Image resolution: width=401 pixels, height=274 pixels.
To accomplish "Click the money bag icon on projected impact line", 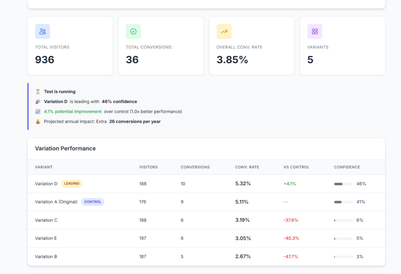I will tap(38, 122).
